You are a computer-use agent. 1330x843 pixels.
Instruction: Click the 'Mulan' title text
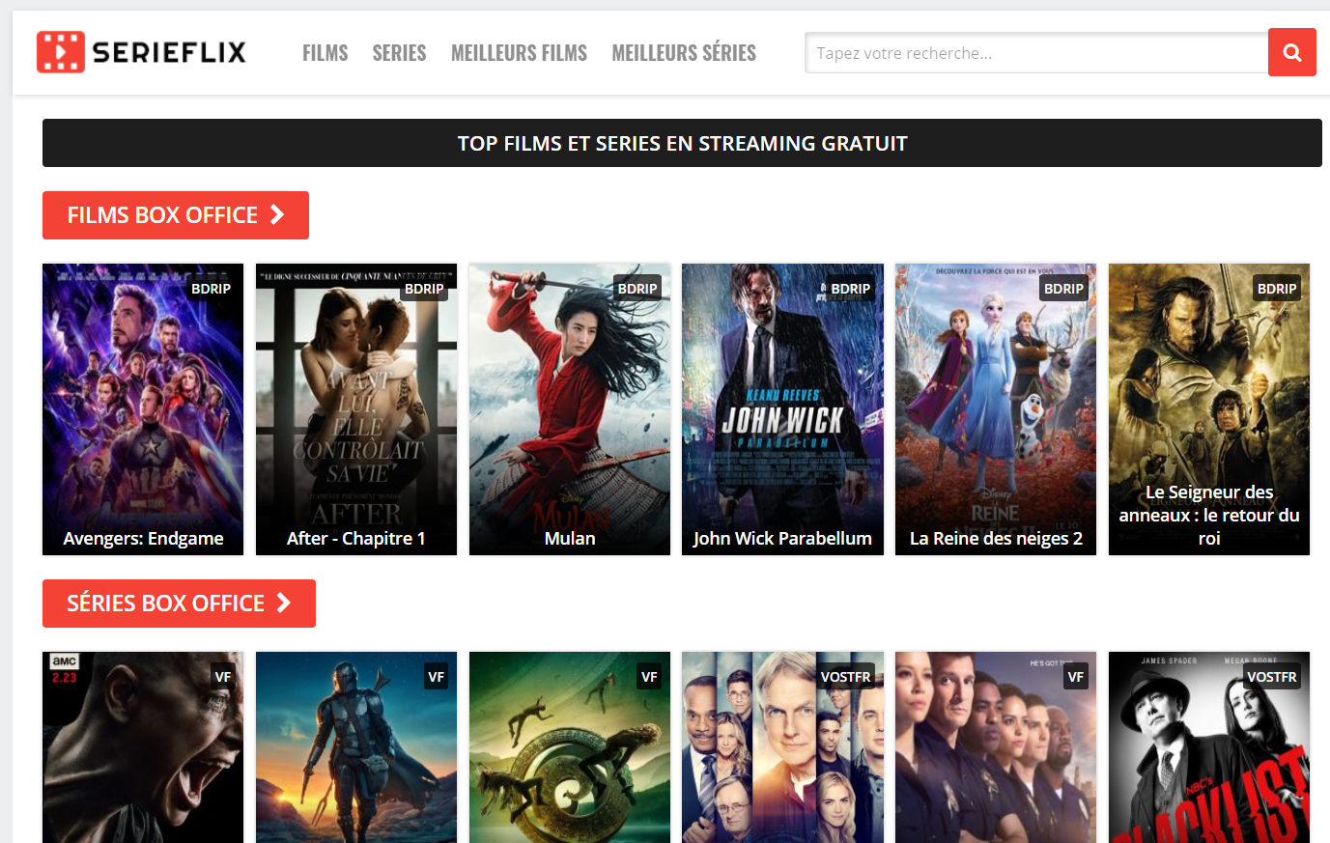(x=570, y=539)
